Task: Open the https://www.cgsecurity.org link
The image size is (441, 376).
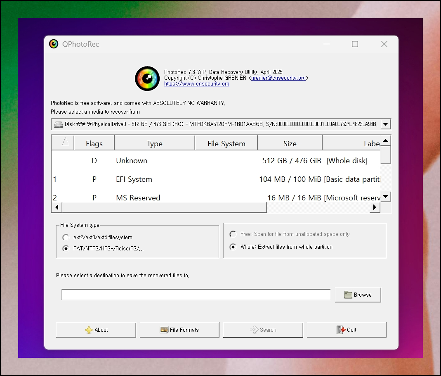Action: [x=197, y=84]
